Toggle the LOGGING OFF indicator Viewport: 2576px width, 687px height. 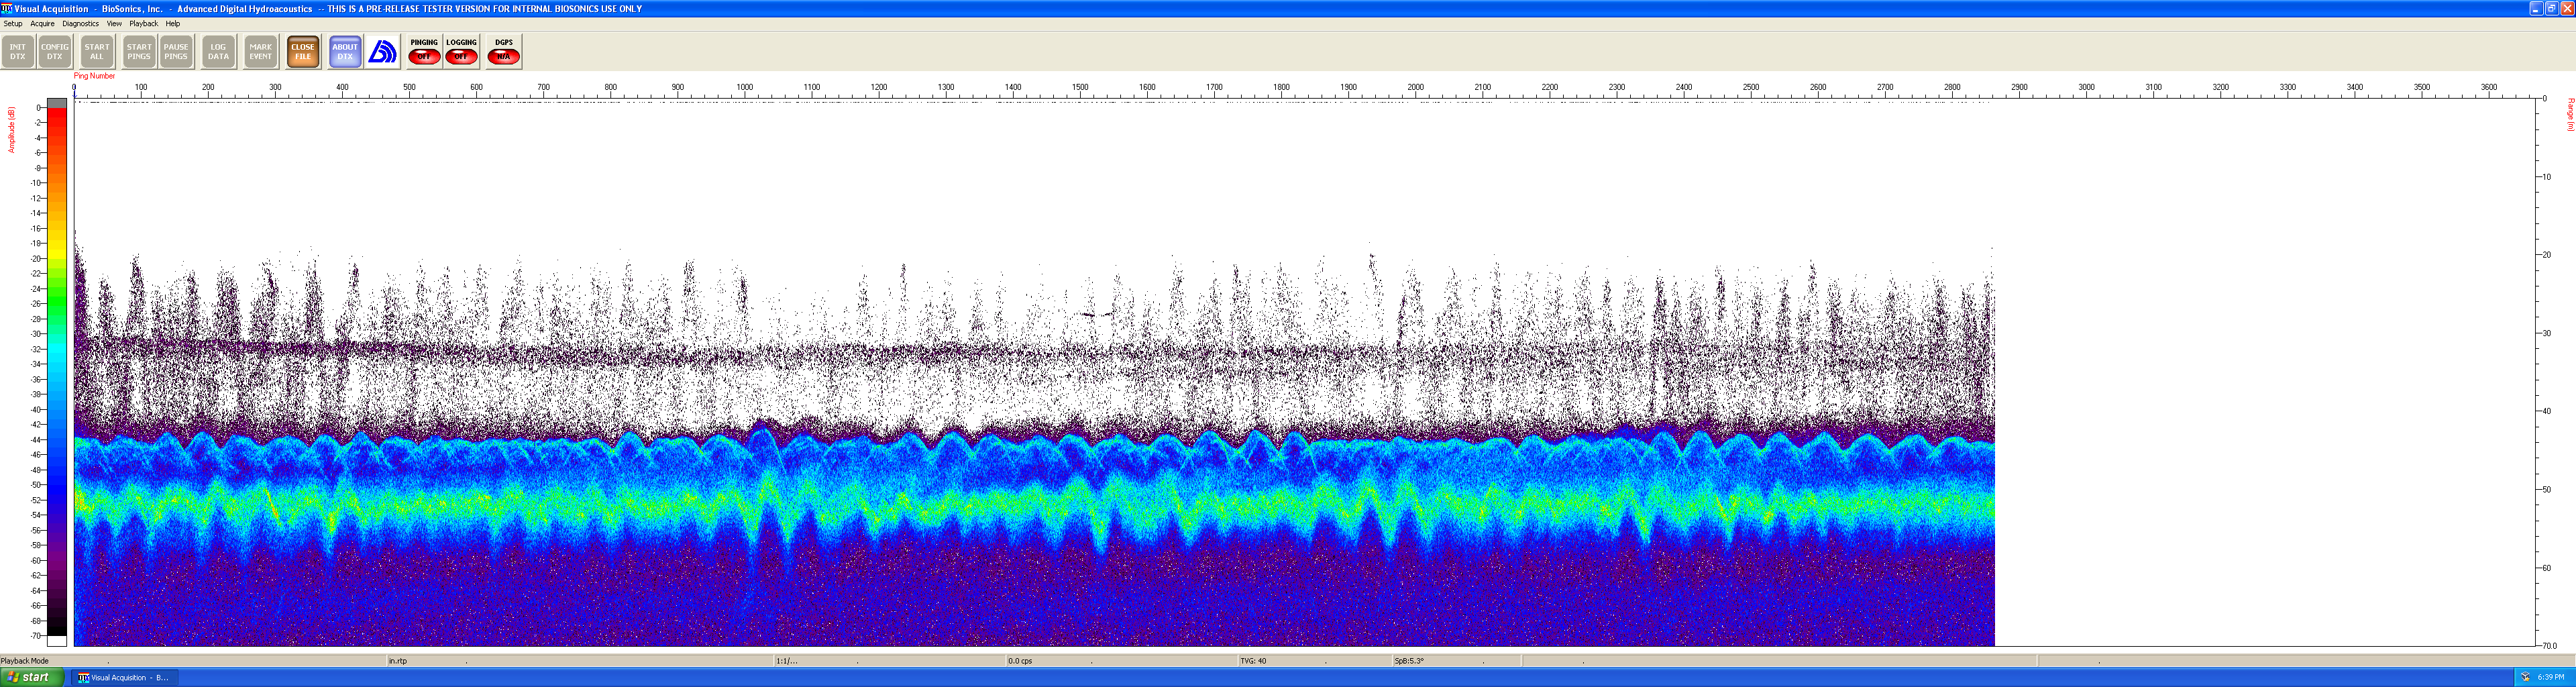coord(461,52)
